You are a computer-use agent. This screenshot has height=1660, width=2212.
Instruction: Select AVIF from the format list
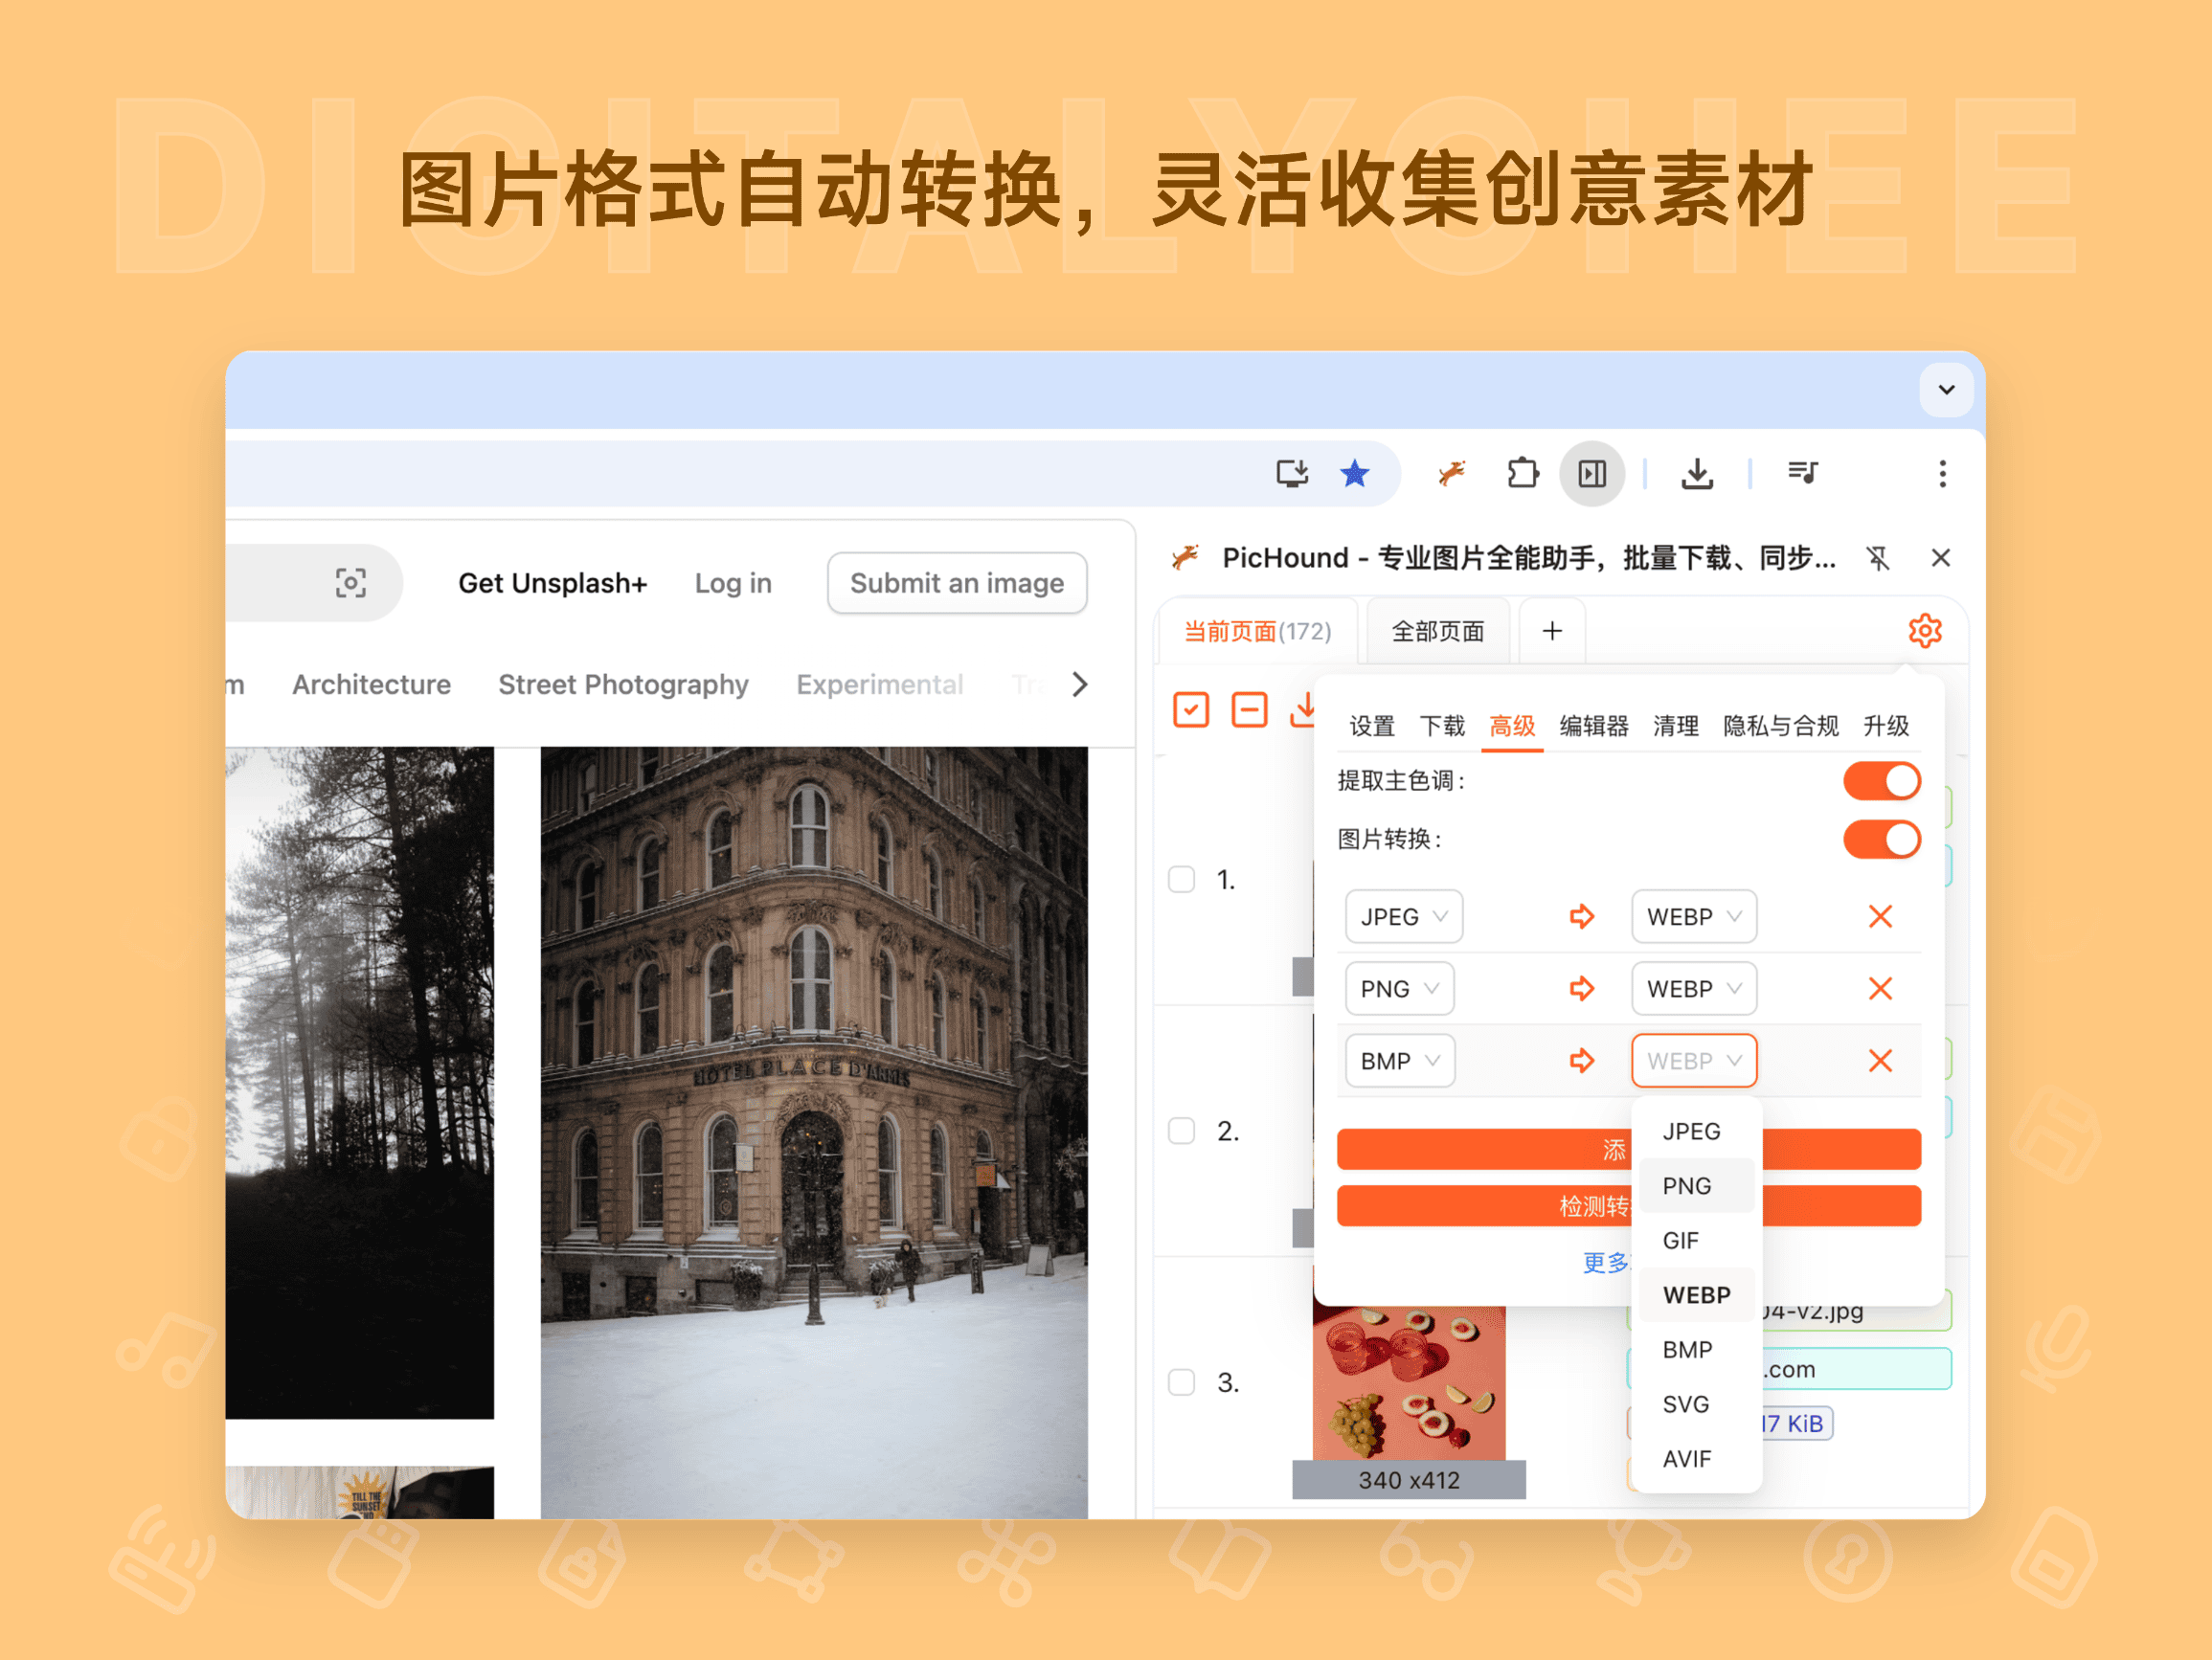coord(1686,1458)
